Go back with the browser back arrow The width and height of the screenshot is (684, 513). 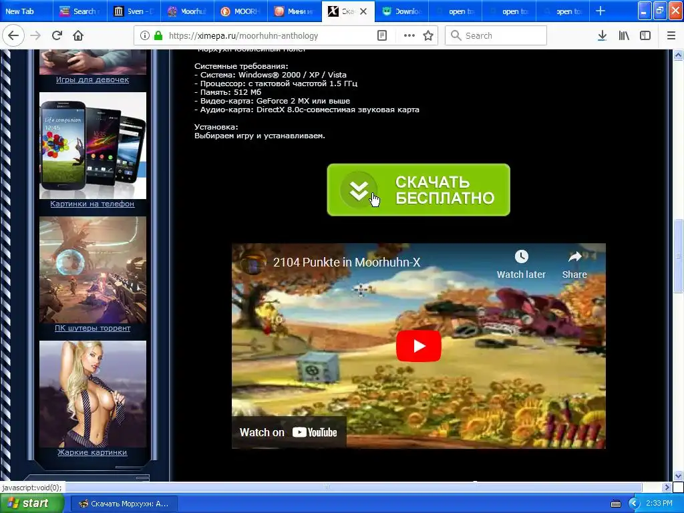(x=13, y=36)
